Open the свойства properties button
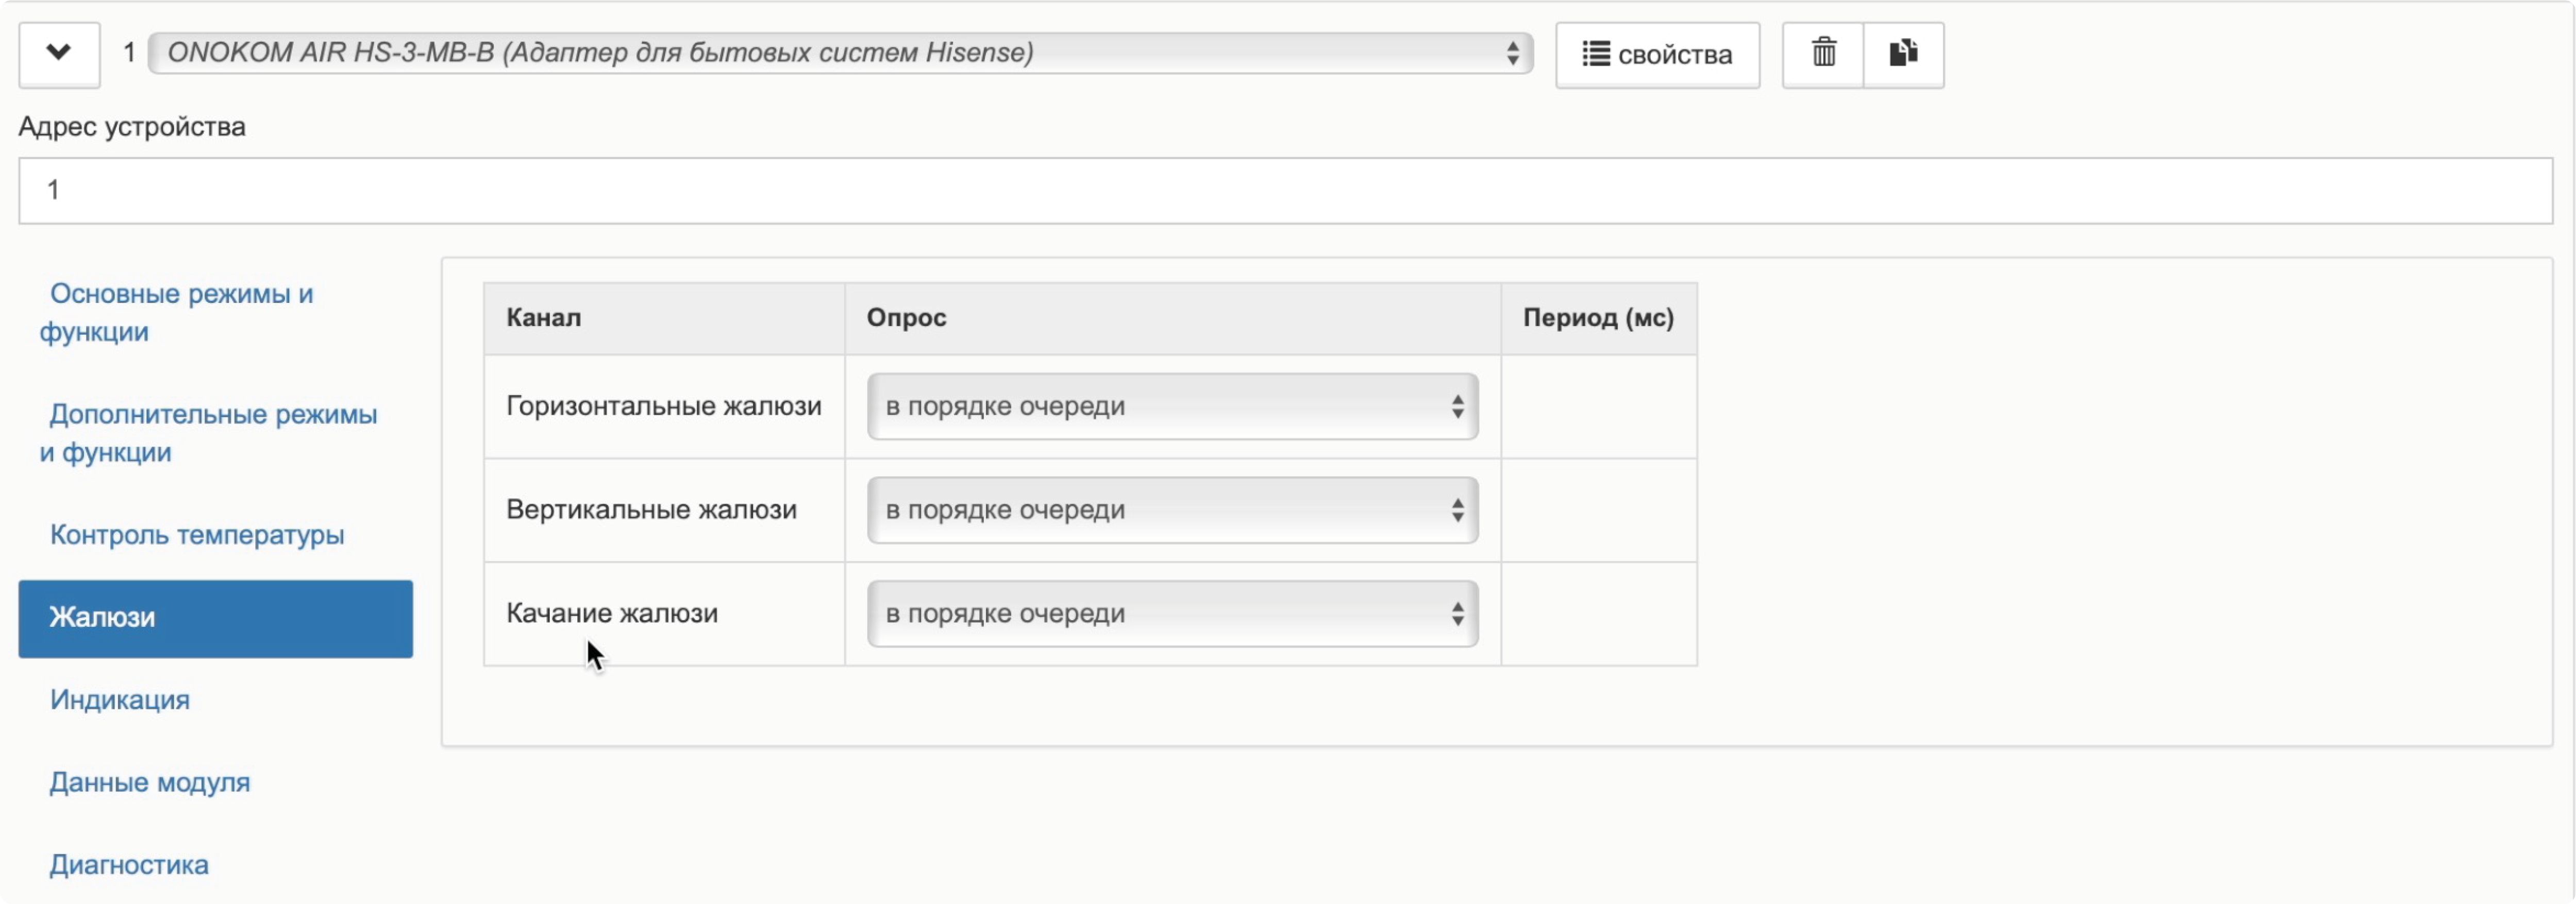Viewport: 2576px width, 904px height. click(x=1657, y=55)
